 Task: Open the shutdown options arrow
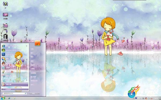click(x=38, y=93)
